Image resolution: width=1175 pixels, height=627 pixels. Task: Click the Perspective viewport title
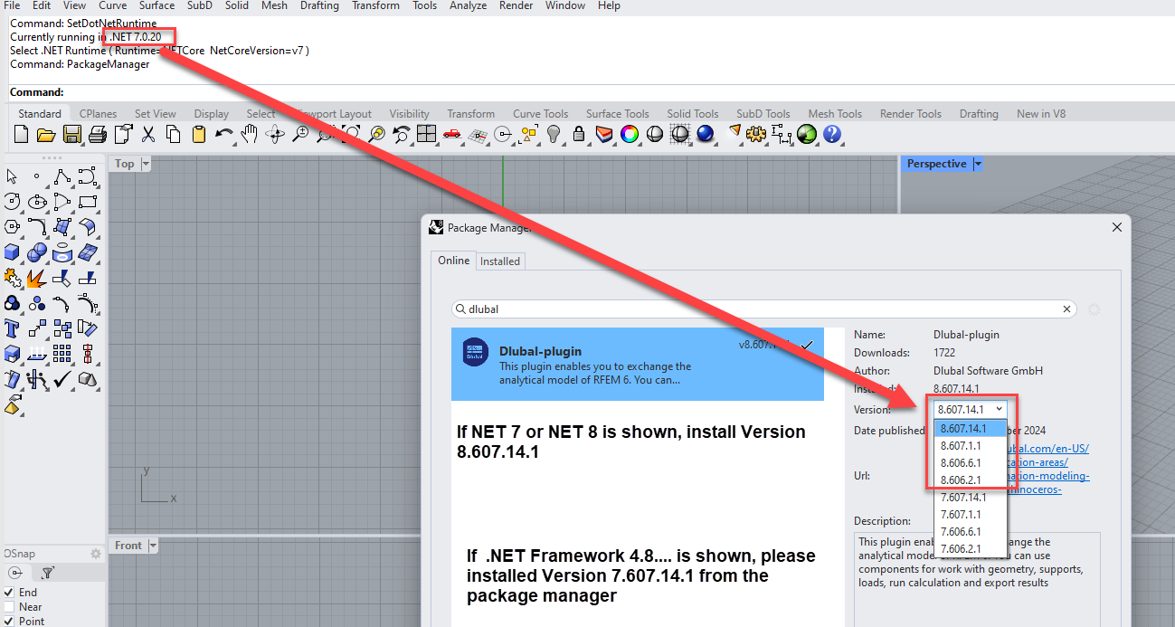936,164
